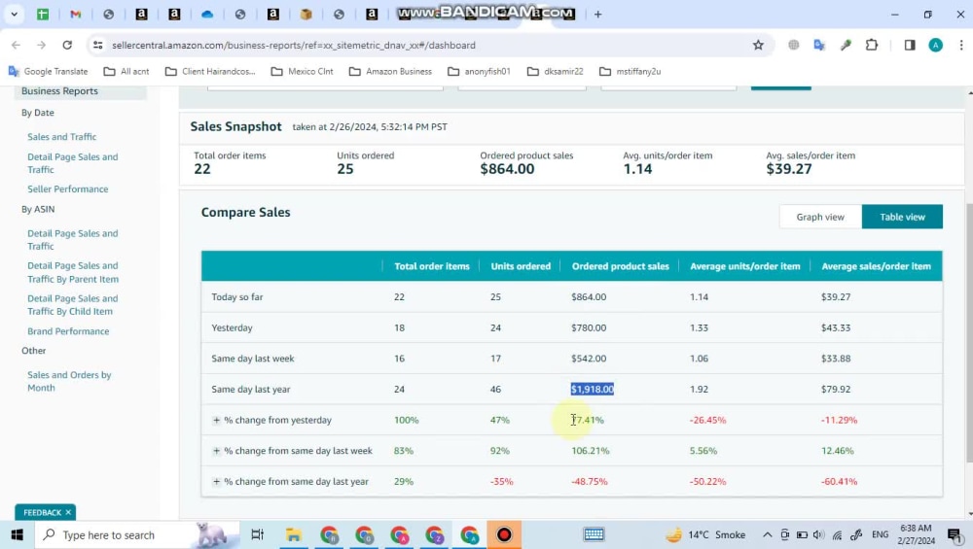Screen dimensions: 973x549
Task: Open the Seller Performance report
Action: [x=68, y=189]
